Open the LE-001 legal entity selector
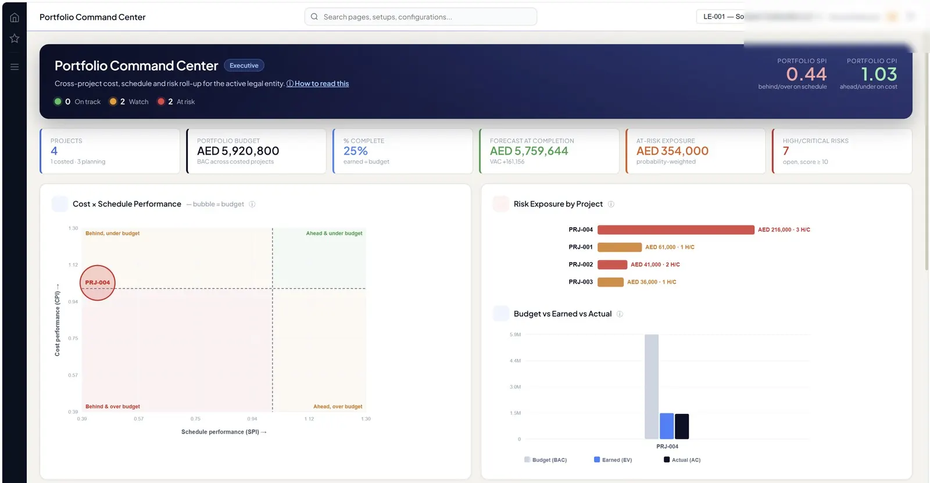Viewport: 930px width, 483px height. 721,16
